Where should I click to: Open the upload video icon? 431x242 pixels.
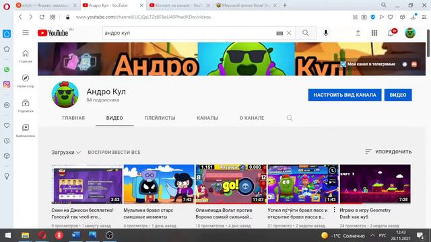pyautogui.click(x=358, y=33)
